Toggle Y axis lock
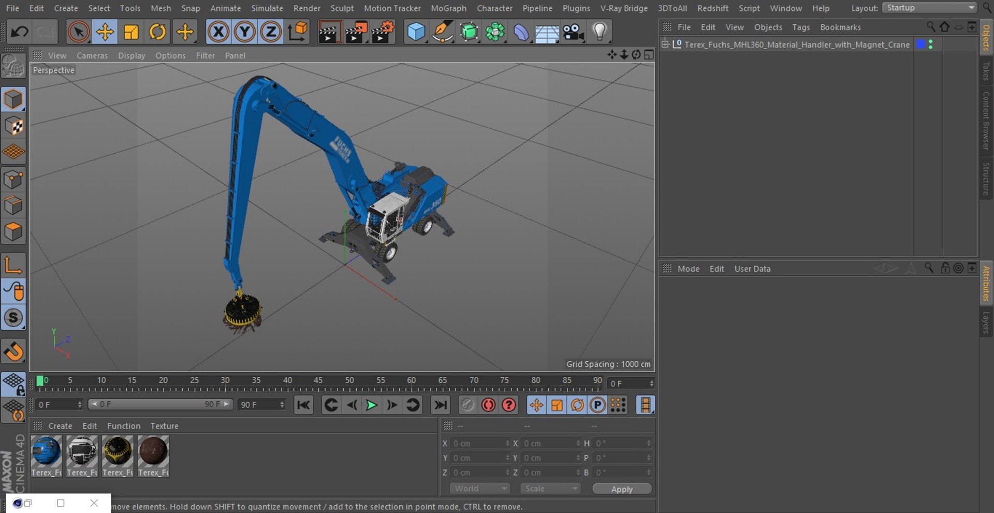 (x=244, y=32)
